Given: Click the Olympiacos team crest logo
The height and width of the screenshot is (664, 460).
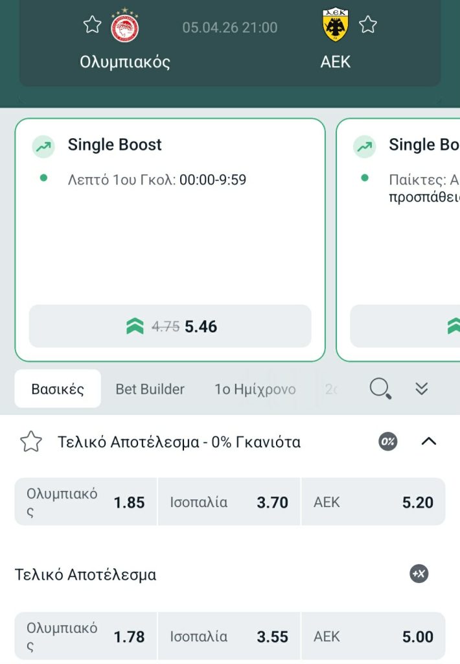Looking at the screenshot, I should (x=124, y=26).
